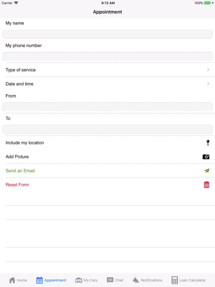Switch to the My Cars tab label

point(91,280)
